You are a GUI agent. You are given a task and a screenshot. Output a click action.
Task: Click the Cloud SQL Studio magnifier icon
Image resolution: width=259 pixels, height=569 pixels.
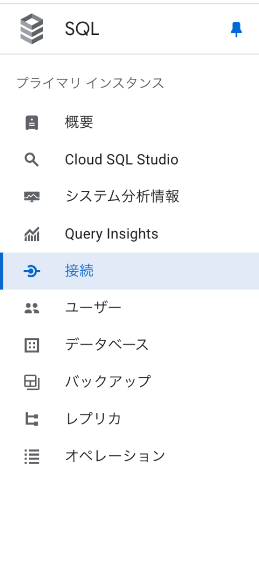(x=32, y=159)
